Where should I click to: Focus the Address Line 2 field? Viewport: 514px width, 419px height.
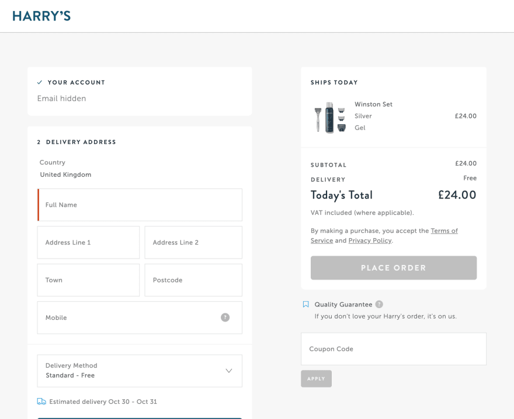[193, 242]
